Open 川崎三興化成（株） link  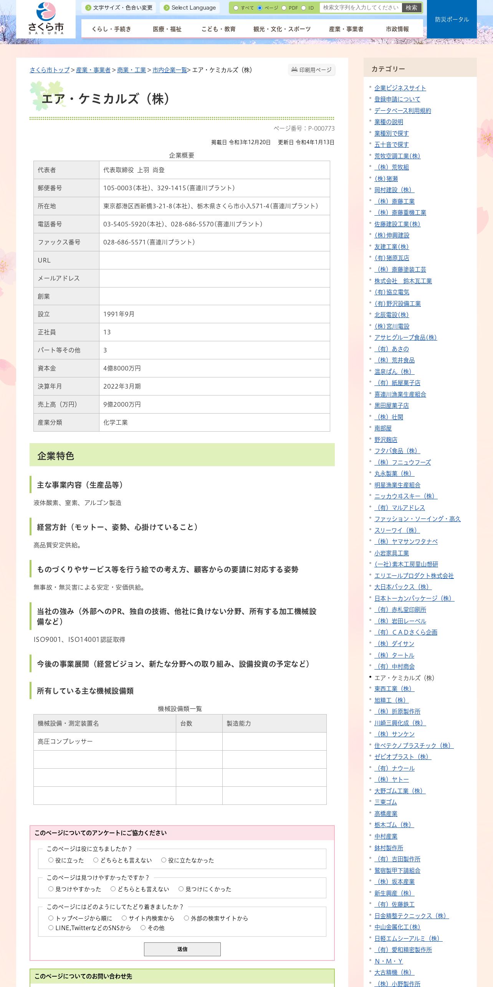(400, 723)
